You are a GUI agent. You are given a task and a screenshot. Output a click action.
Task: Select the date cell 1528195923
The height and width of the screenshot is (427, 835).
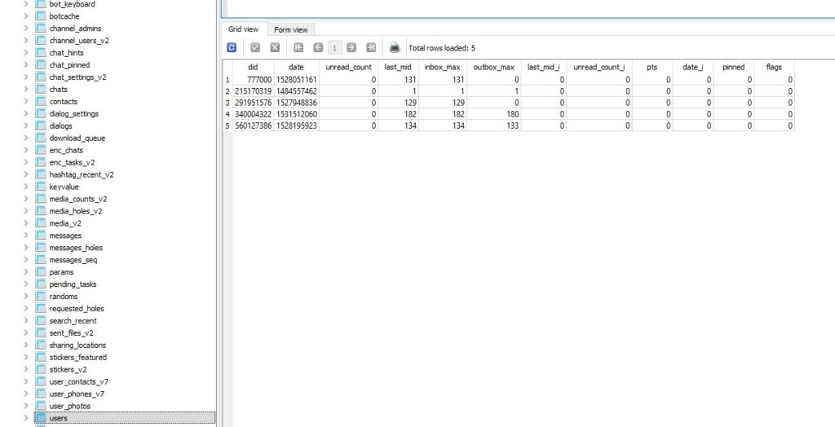click(296, 125)
